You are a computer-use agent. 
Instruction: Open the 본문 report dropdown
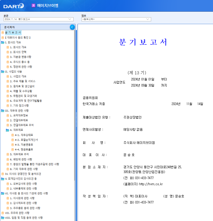pyautogui.click(x=38, y=19)
